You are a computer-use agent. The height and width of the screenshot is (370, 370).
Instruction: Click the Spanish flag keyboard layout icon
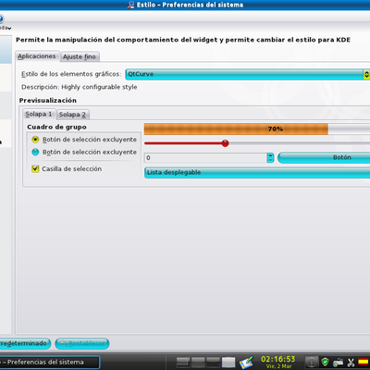pos(364,362)
